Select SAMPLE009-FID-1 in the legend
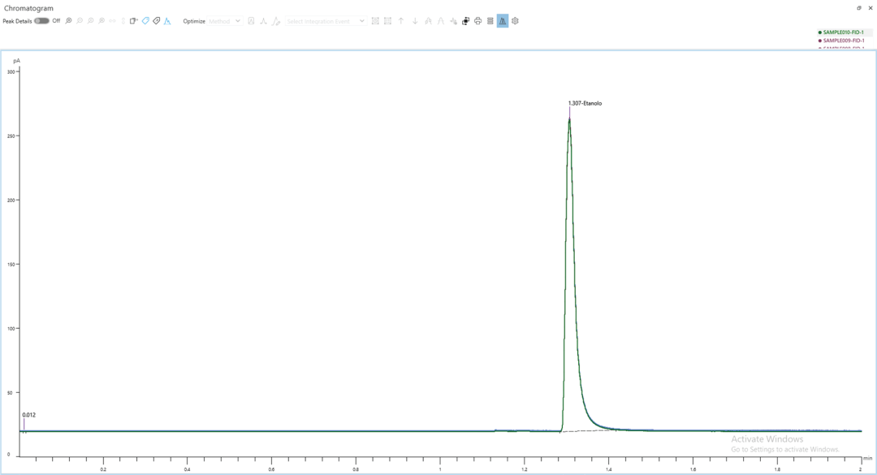 [x=844, y=41]
